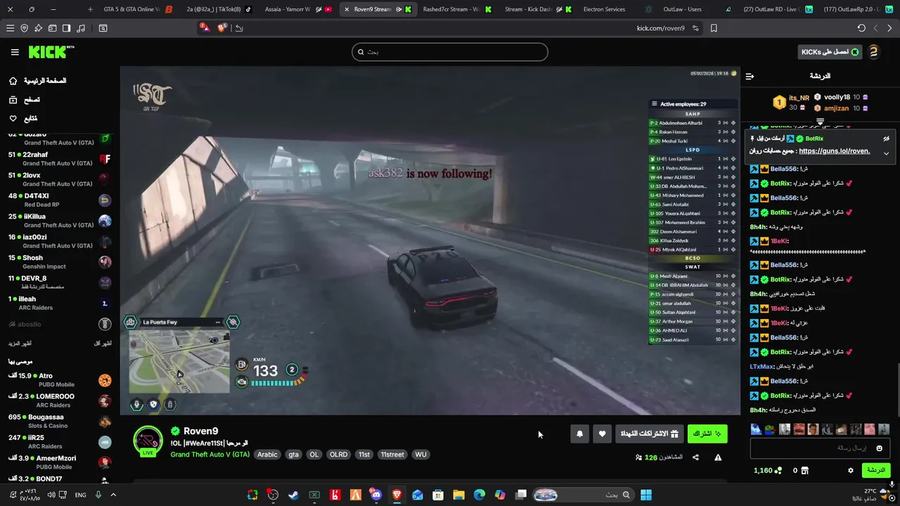Click the Brave shields icon

pyautogui.click(x=222, y=28)
